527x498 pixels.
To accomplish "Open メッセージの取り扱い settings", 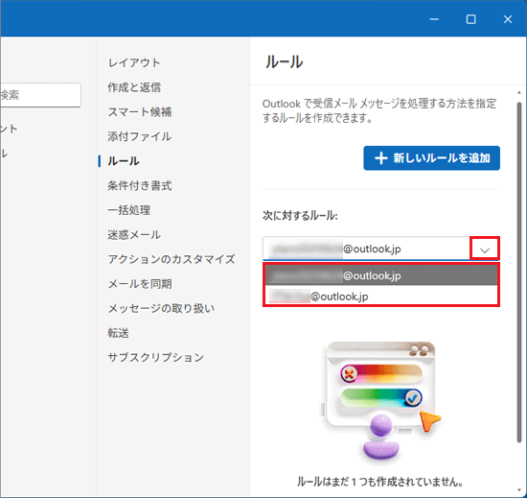I will coord(161,309).
